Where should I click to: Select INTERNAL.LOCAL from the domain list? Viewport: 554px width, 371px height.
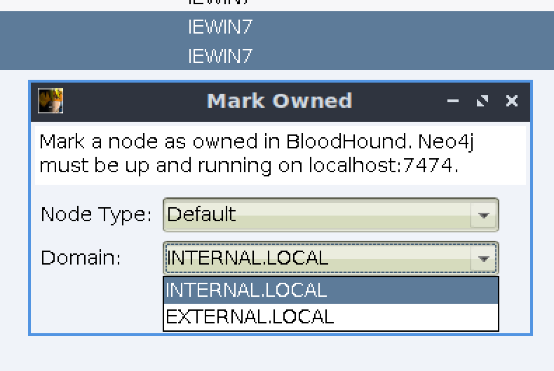pos(331,290)
